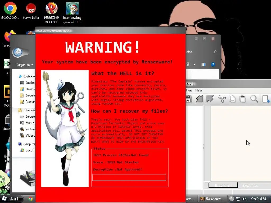Screen dimensions: 271x203
Task: Select Desktop under Quick access
Action: (28, 83)
